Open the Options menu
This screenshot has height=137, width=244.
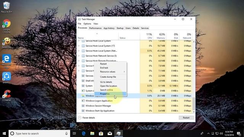click(x=87, y=24)
